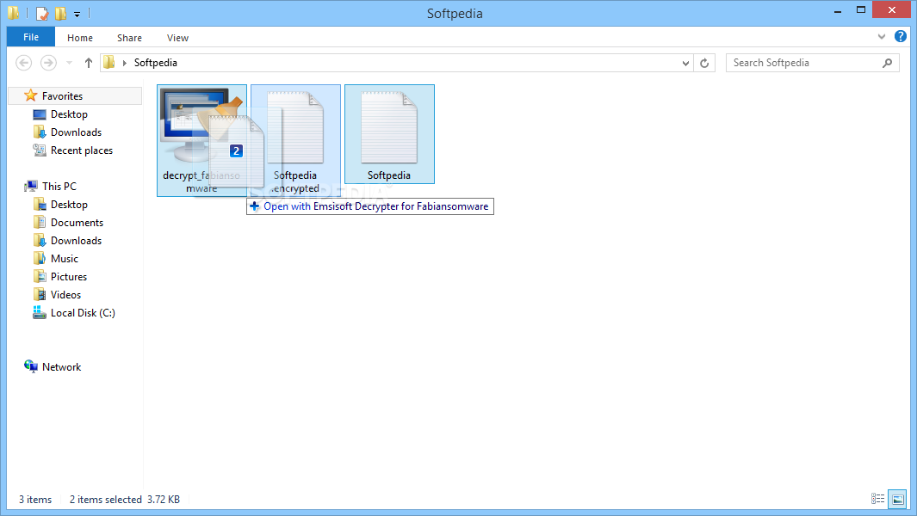This screenshot has height=516, width=917.
Task: Open the Videos folder
Action: click(x=65, y=295)
